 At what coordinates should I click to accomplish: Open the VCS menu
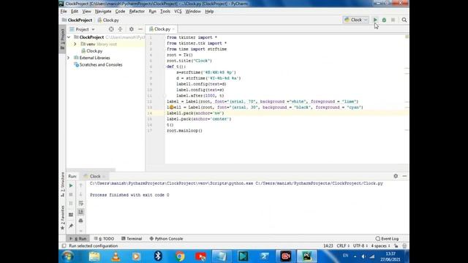[x=178, y=12]
